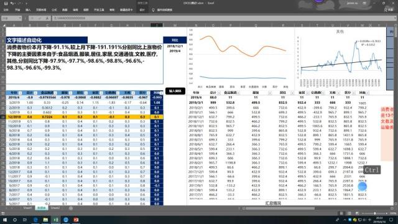The width and height of the screenshot is (398, 224).
Task: Open the 数据 ribbon tab
Action: (65, 10)
